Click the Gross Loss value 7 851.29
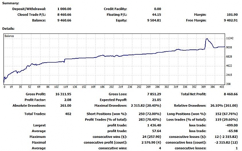Image resolution: width=242 pixels, height=151 pixels. (154, 94)
